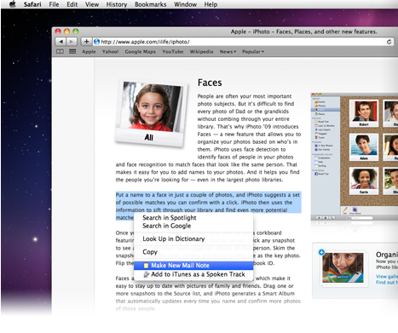The width and height of the screenshot is (398, 333).
Task: Open the Edit menu
Action: tap(72, 4)
